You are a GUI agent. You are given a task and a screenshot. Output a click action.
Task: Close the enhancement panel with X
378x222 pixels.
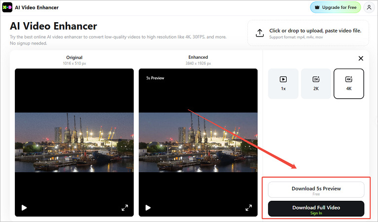[x=361, y=58]
